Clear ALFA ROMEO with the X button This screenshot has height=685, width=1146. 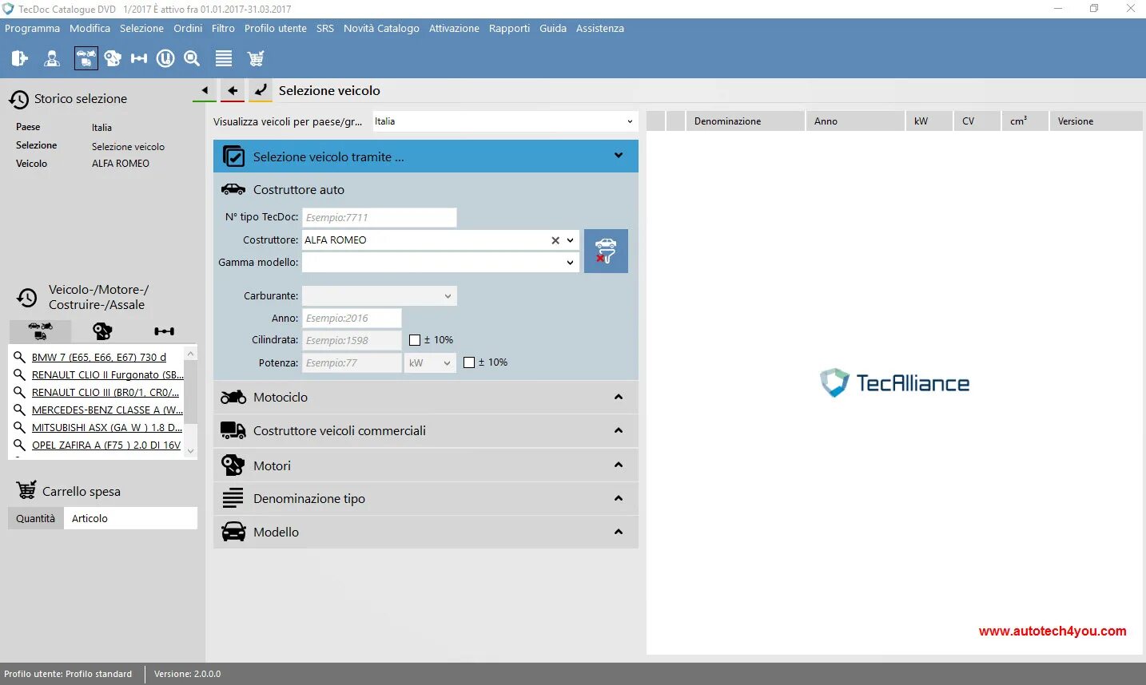click(x=555, y=240)
